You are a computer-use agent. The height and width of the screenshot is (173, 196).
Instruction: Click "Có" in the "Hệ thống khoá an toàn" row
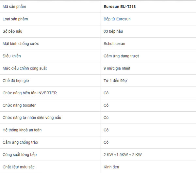click(x=106, y=130)
